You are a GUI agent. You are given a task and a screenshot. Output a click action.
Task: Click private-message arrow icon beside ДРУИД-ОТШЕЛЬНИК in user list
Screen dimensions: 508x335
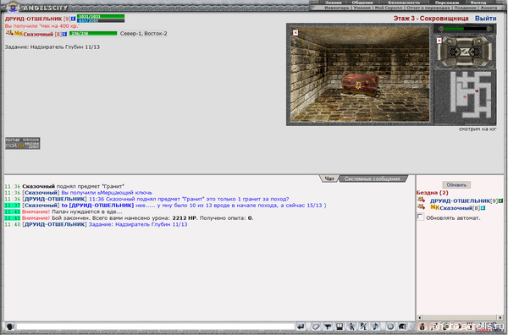pos(421,200)
